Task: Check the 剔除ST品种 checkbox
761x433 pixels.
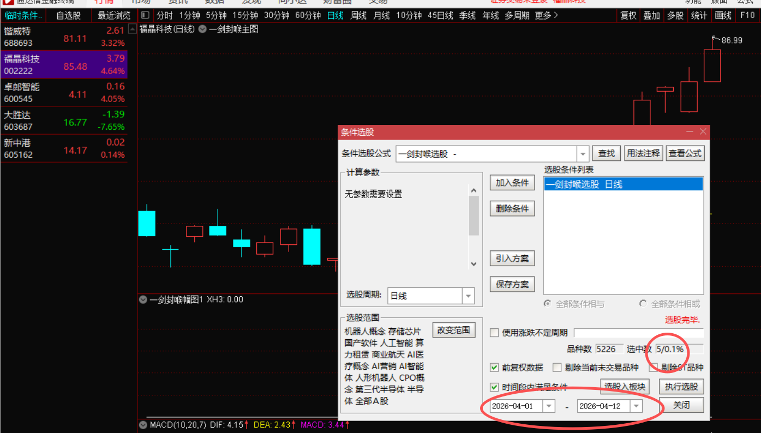Action: 654,368
